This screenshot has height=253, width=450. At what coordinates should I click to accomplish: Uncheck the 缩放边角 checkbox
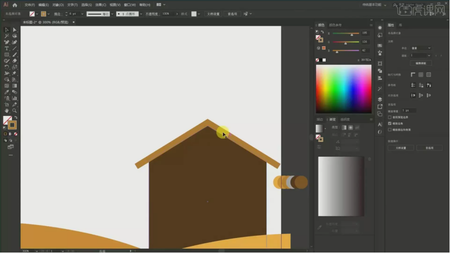click(x=390, y=123)
